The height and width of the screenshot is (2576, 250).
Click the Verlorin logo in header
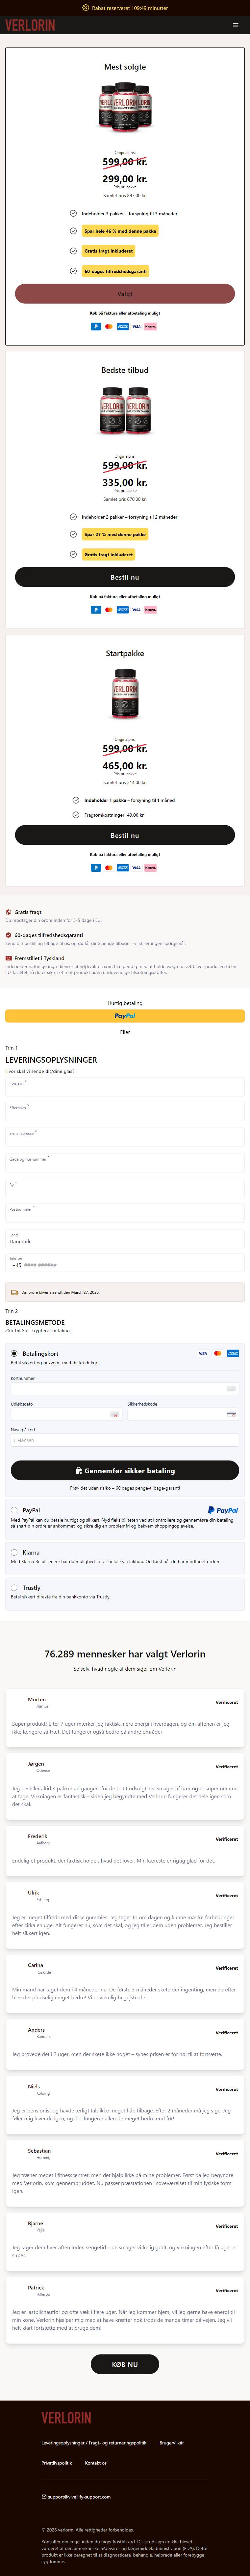click(x=30, y=25)
